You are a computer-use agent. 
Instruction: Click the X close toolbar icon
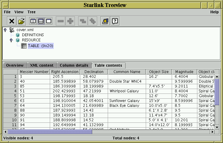click(12, 21)
